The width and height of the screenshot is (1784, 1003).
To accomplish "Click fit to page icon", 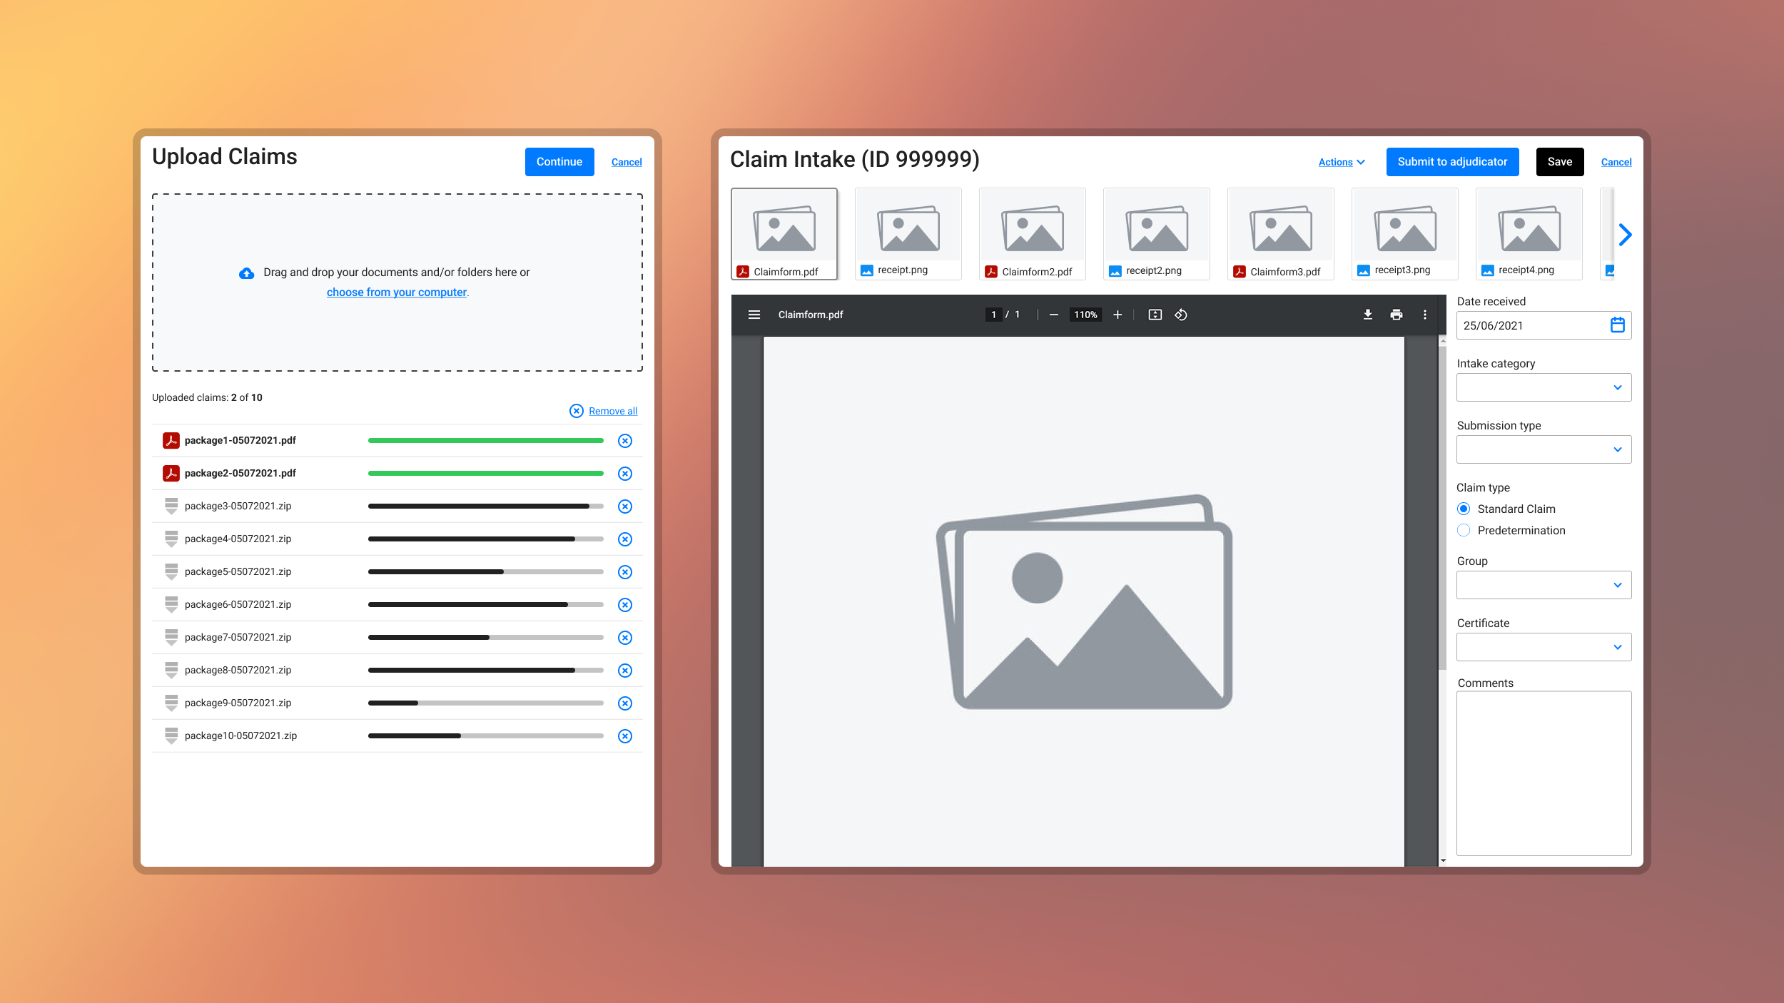I will click(x=1155, y=315).
